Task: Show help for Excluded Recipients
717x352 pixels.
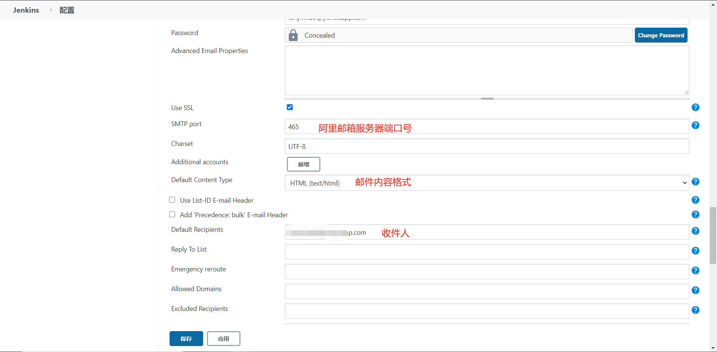Action: (695, 310)
